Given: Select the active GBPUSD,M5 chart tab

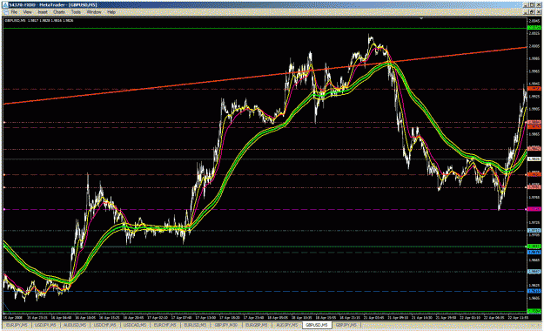Looking at the screenshot, I should [317, 325].
